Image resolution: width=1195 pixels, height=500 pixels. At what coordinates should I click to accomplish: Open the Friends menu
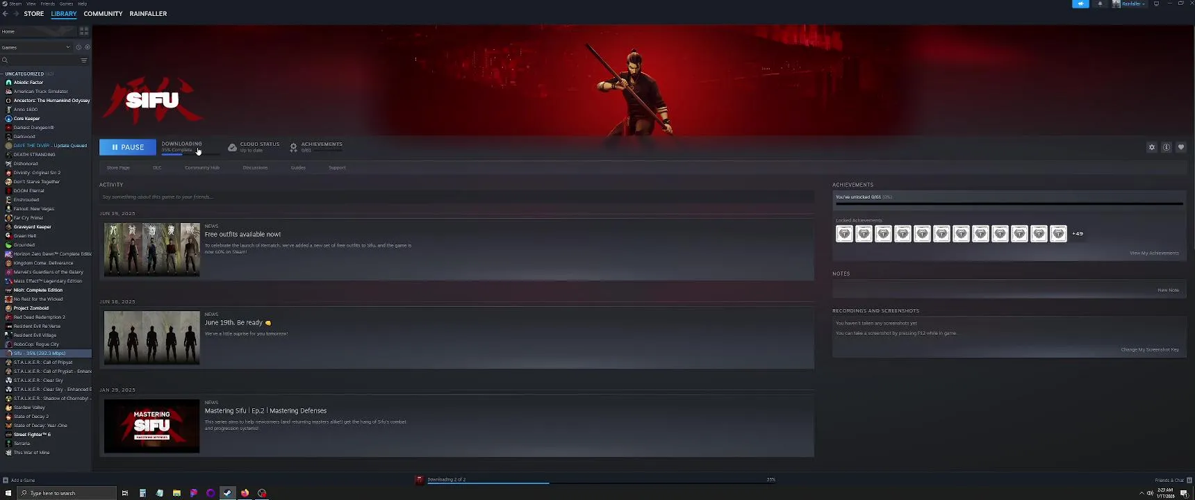pyautogui.click(x=48, y=3)
